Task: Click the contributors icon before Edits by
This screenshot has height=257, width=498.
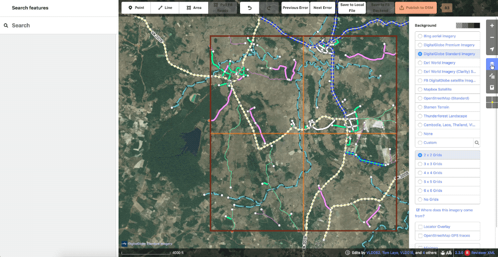Action: (x=348, y=253)
